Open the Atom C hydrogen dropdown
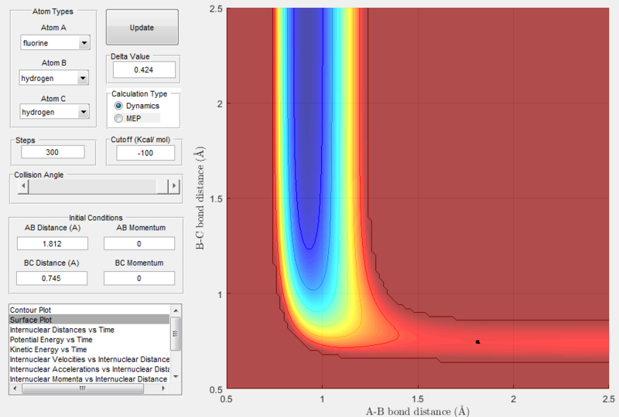This screenshot has height=417, width=619. tap(54, 111)
